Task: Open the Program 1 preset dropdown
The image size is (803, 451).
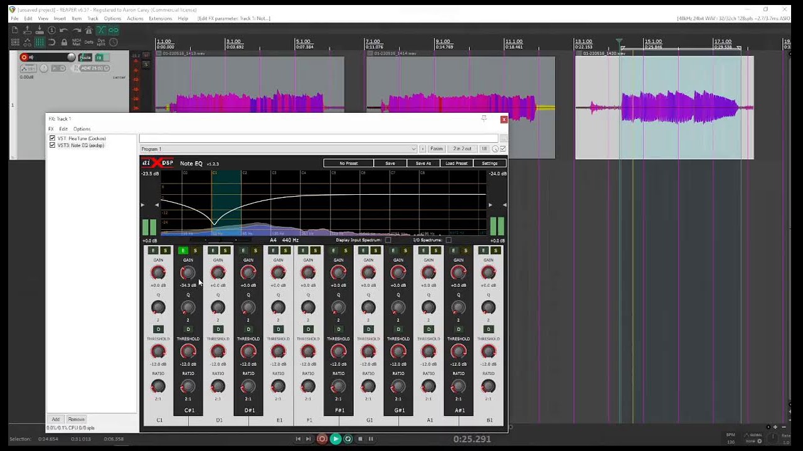Action: tap(278, 149)
